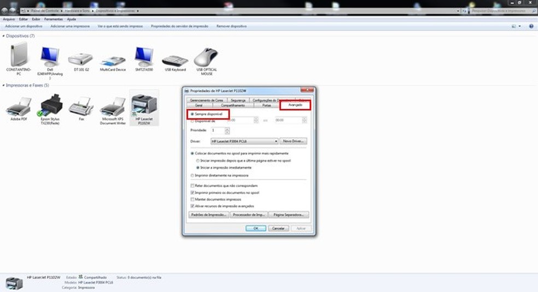This screenshot has height=292, width=538.
Task: Select Iniciar a impressão imediatamente option
Action: click(197, 168)
